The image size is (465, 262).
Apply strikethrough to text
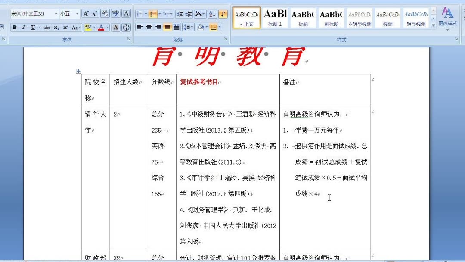47,27
